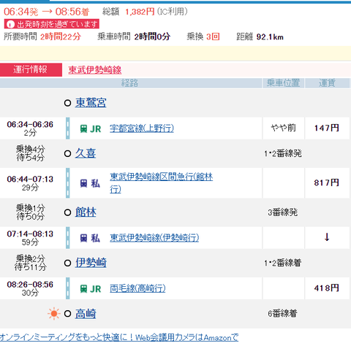Select the やや前 boarding position cell

coord(283,128)
